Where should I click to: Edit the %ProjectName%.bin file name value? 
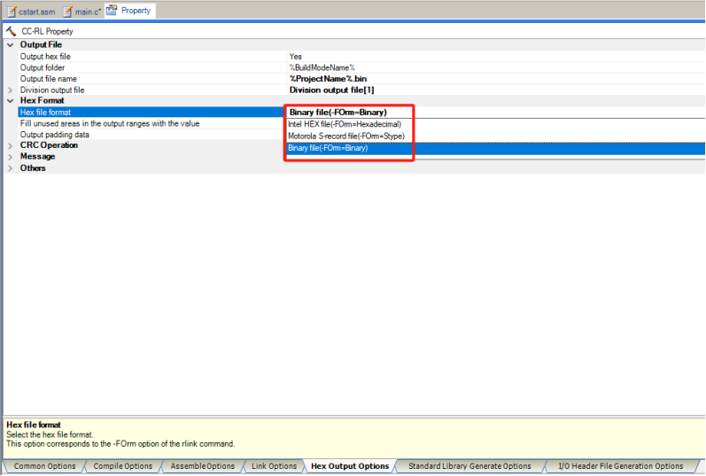tap(328, 79)
